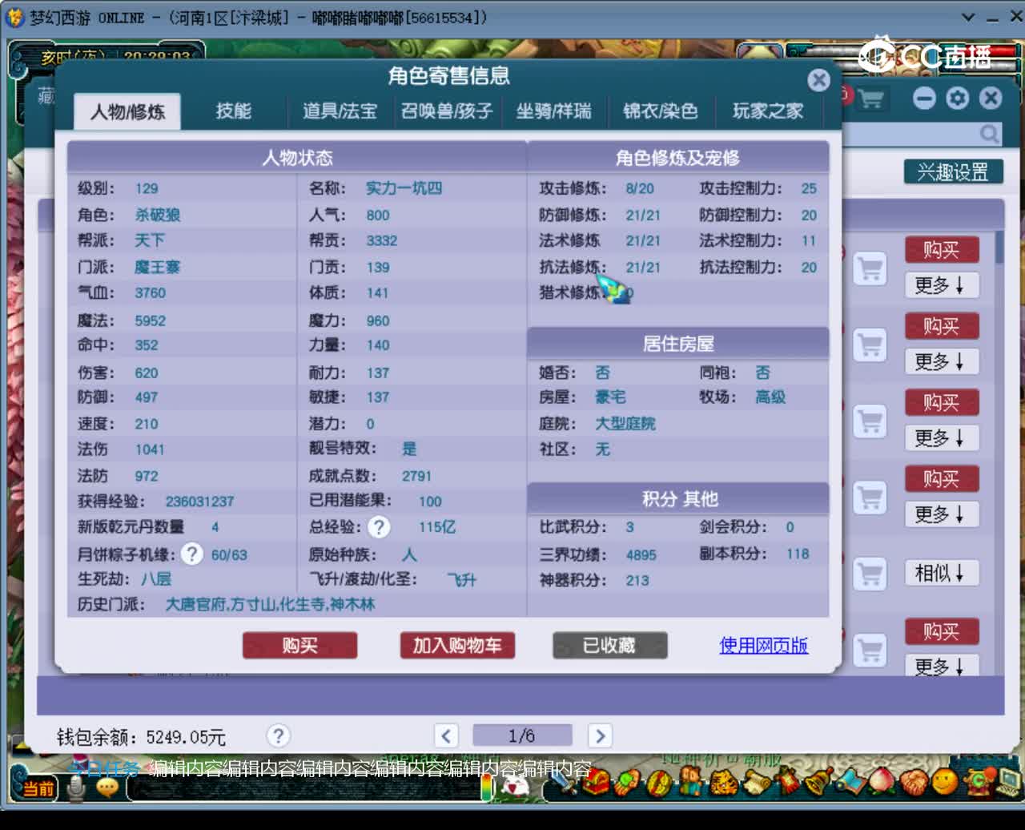This screenshot has width=1025, height=830.
Task: Click the magnifier search icon in the background window
Action: pos(990,133)
